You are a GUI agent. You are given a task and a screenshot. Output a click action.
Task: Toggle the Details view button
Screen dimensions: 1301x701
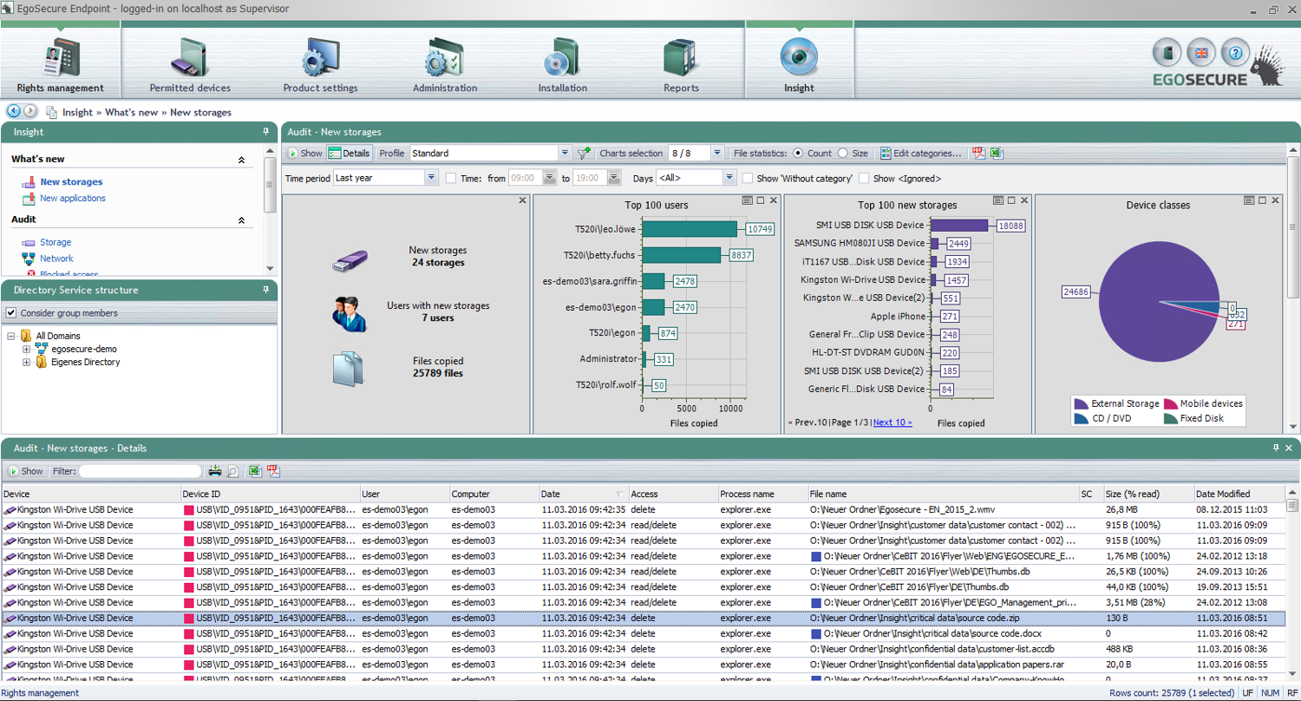tap(350, 153)
